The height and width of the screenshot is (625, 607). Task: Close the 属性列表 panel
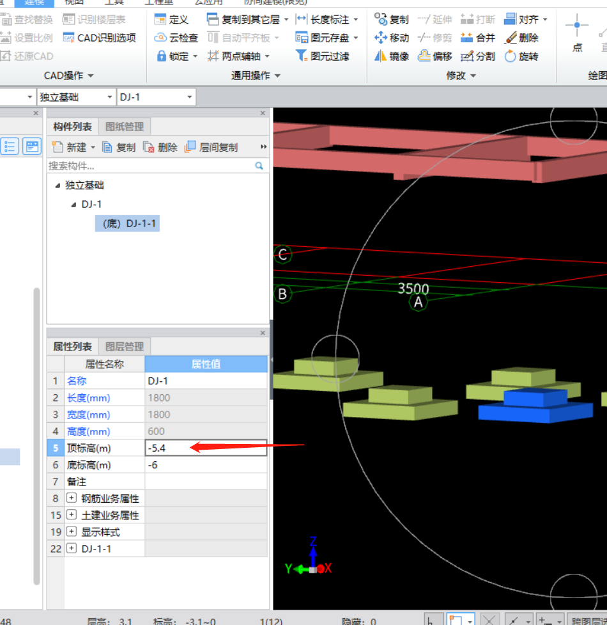click(263, 333)
